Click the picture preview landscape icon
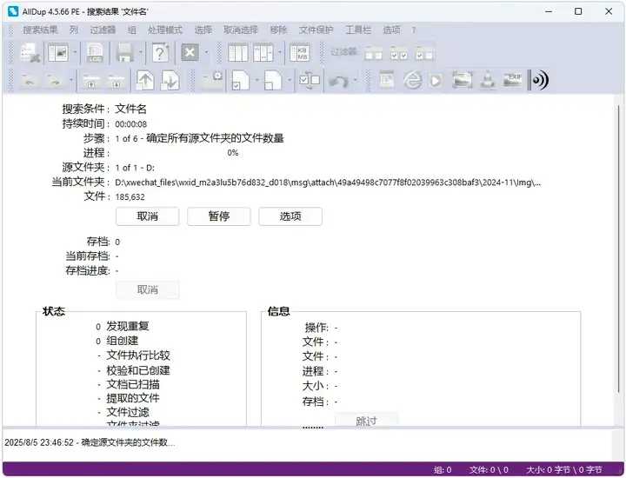626x478 pixels. click(x=463, y=80)
